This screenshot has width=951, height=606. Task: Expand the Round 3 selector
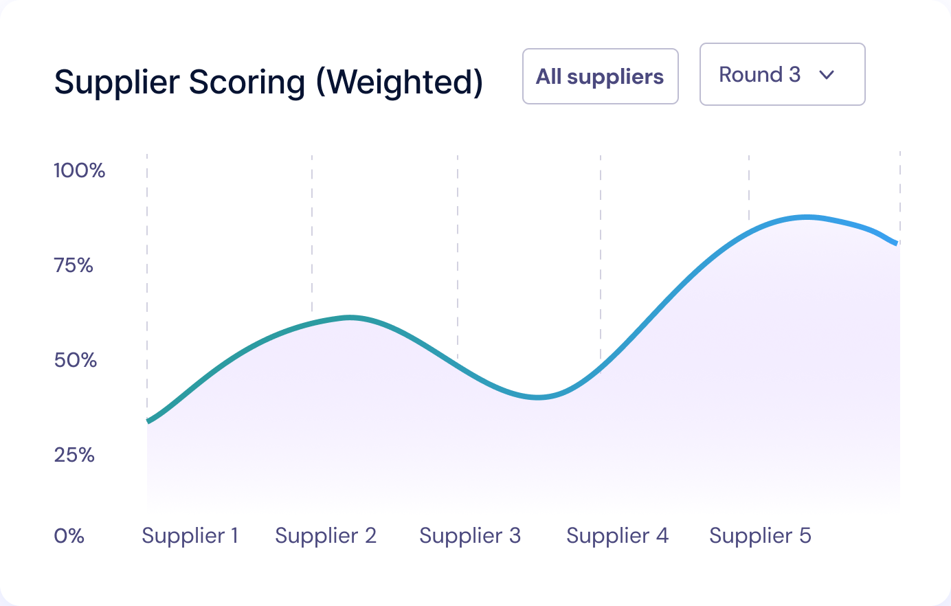pos(782,74)
